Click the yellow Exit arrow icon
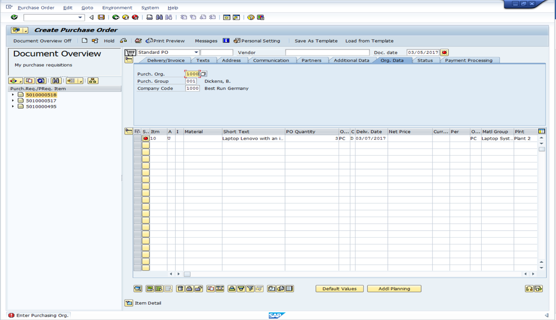The width and height of the screenshot is (556, 320). pyautogui.click(x=126, y=17)
